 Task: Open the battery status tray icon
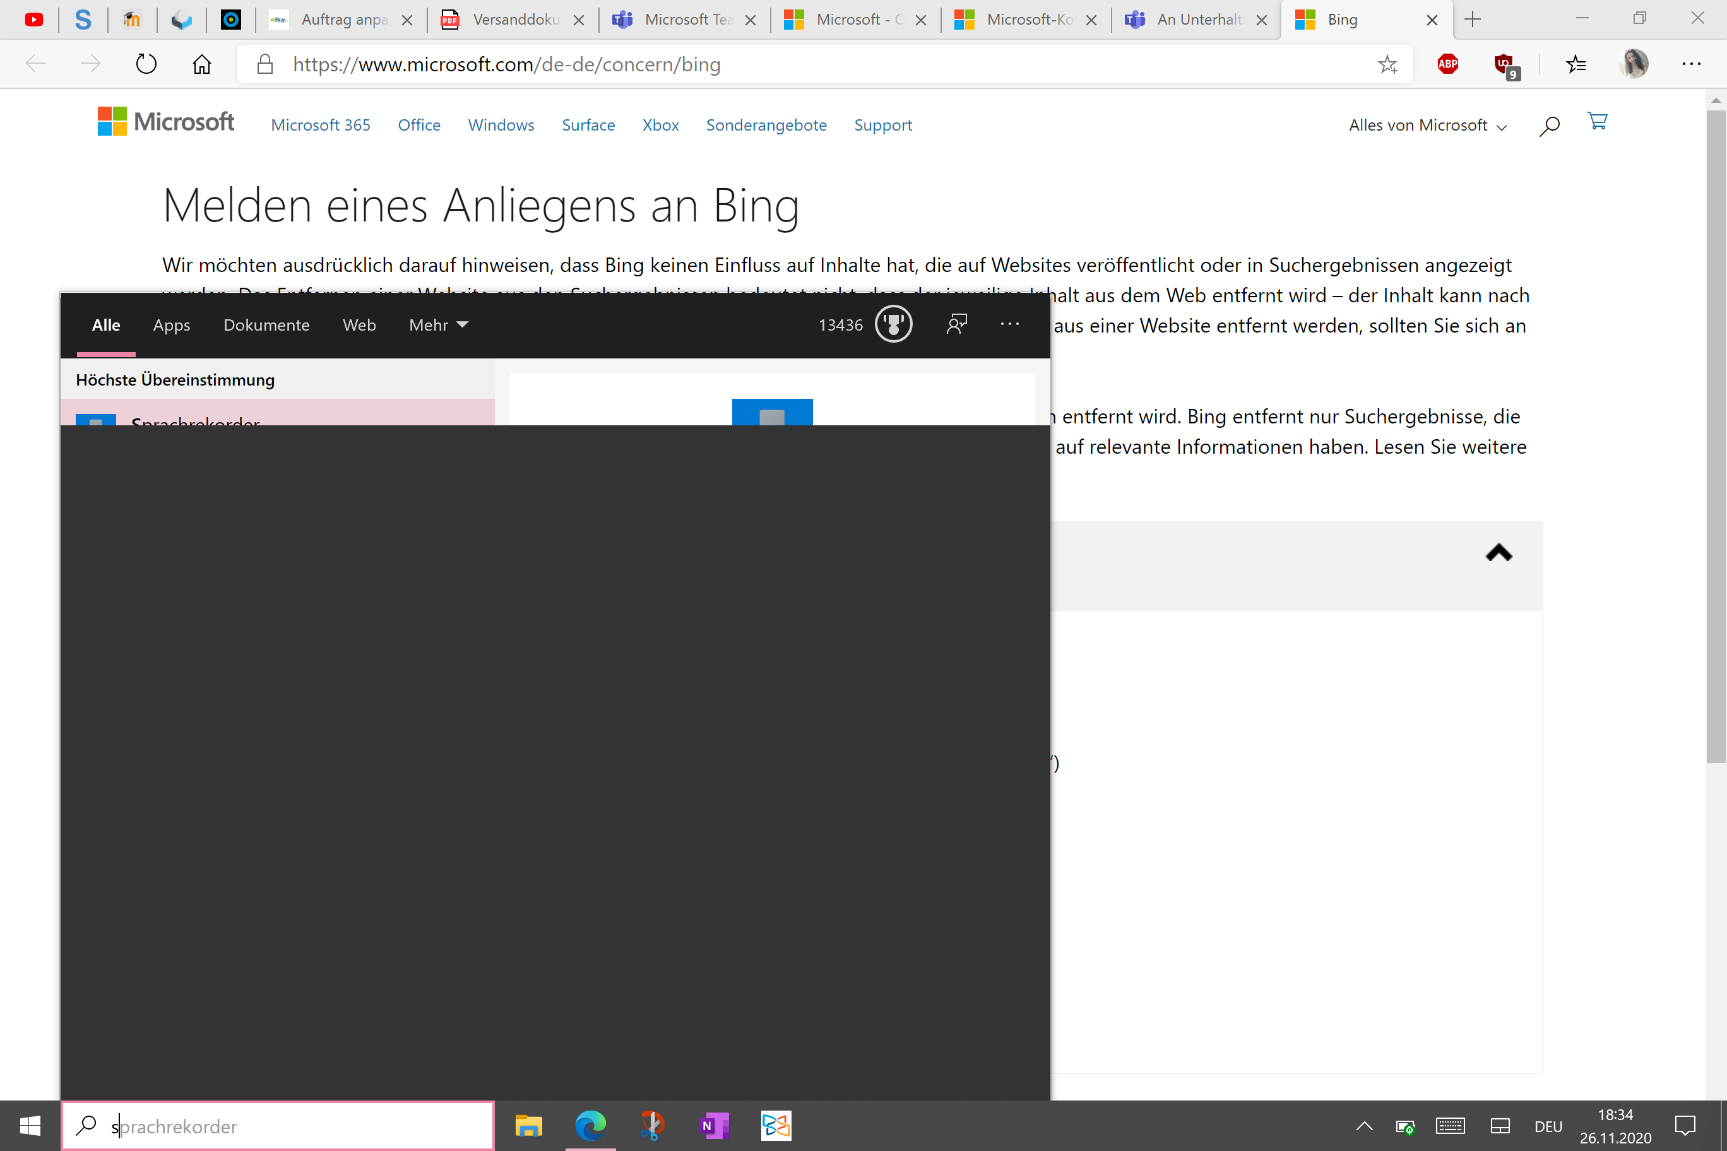pyautogui.click(x=1405, y=1126)
